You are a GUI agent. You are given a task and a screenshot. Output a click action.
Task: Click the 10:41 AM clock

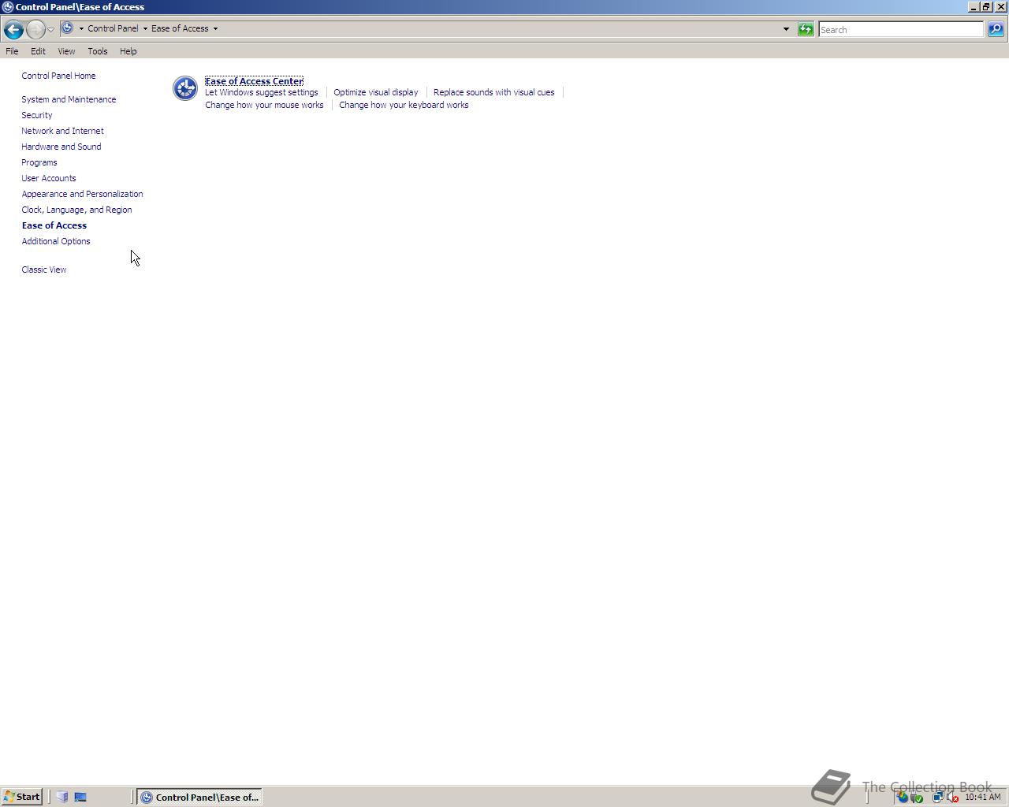(982, 797)
